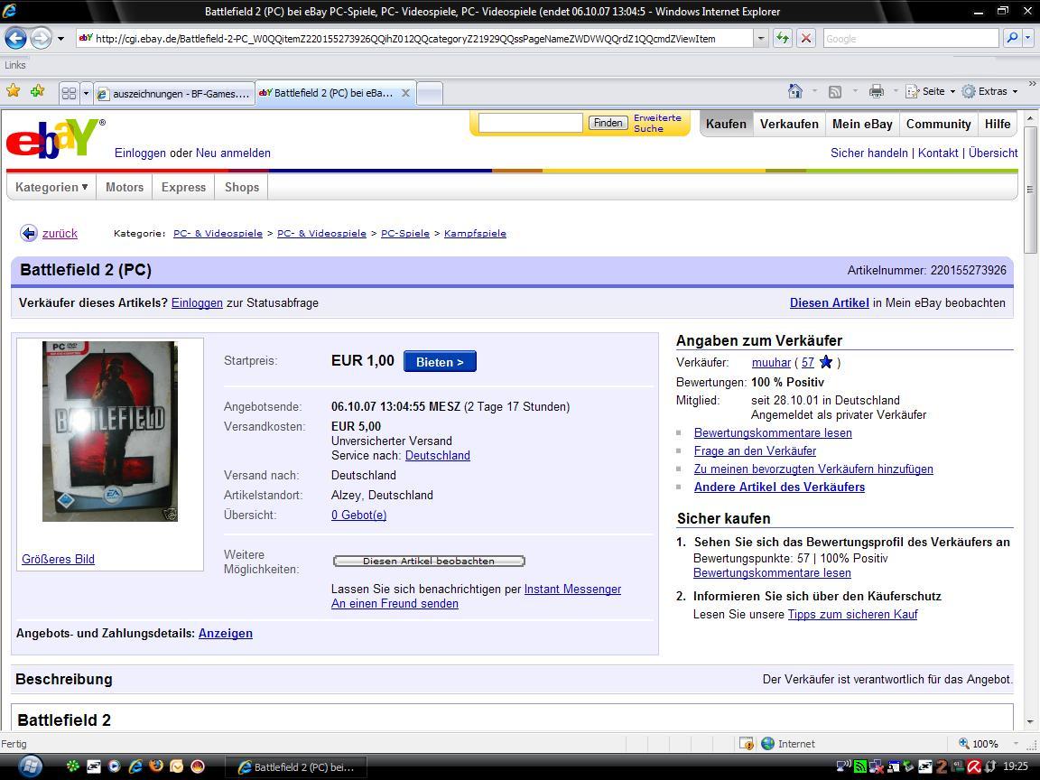Screen dimensions: 1040x780
Task: Open Erweiterte Suche
Action: pyautogui.click(x=656, y=124)
